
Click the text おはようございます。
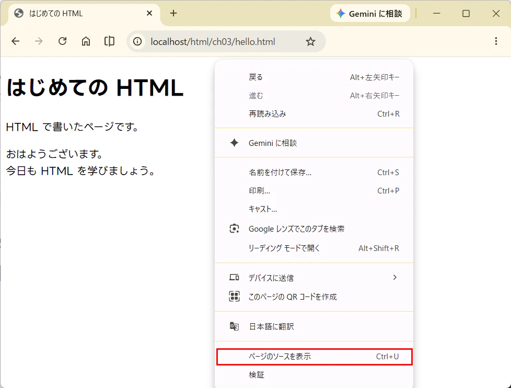tap(55, 154)
